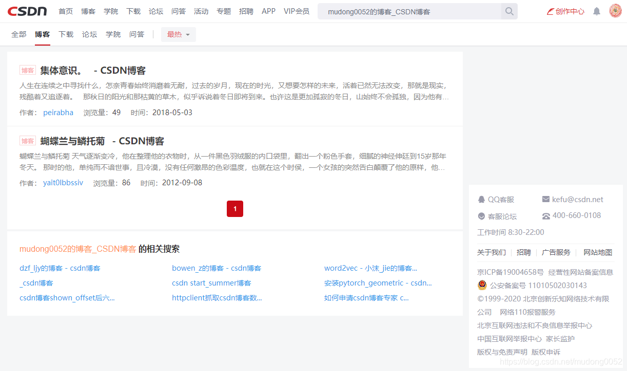Open 招聘 in top navigation
Image resolution: width=627 pixels, height=371 pixels.
pyautogui.click(x=246, y=11)
